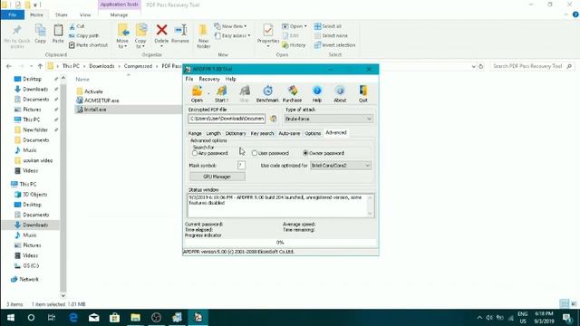Open Explorer Share ribbon tab
Screen dimensions: 580x326
click(62, 14)
